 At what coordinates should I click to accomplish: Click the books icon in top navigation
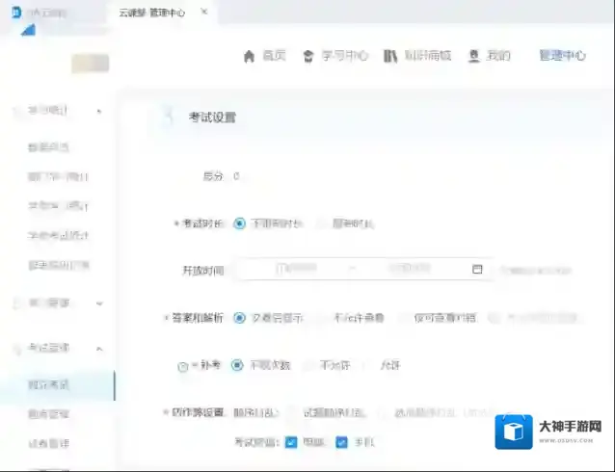tap(389, 56)
